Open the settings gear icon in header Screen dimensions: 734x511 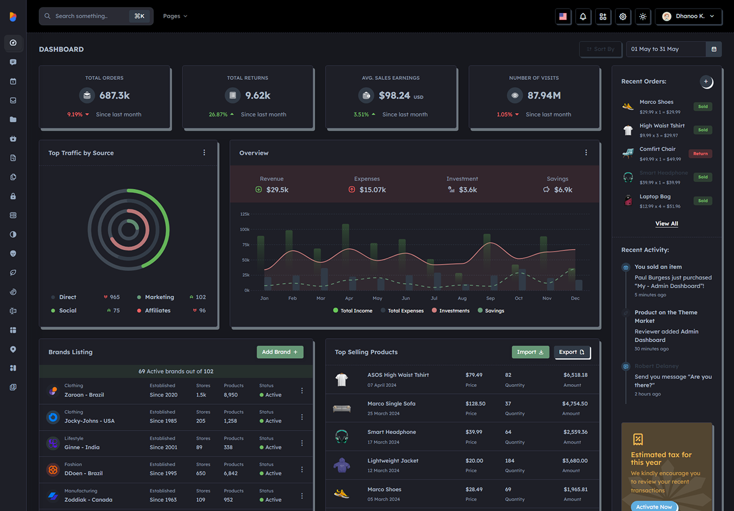[x=623, y=16]
